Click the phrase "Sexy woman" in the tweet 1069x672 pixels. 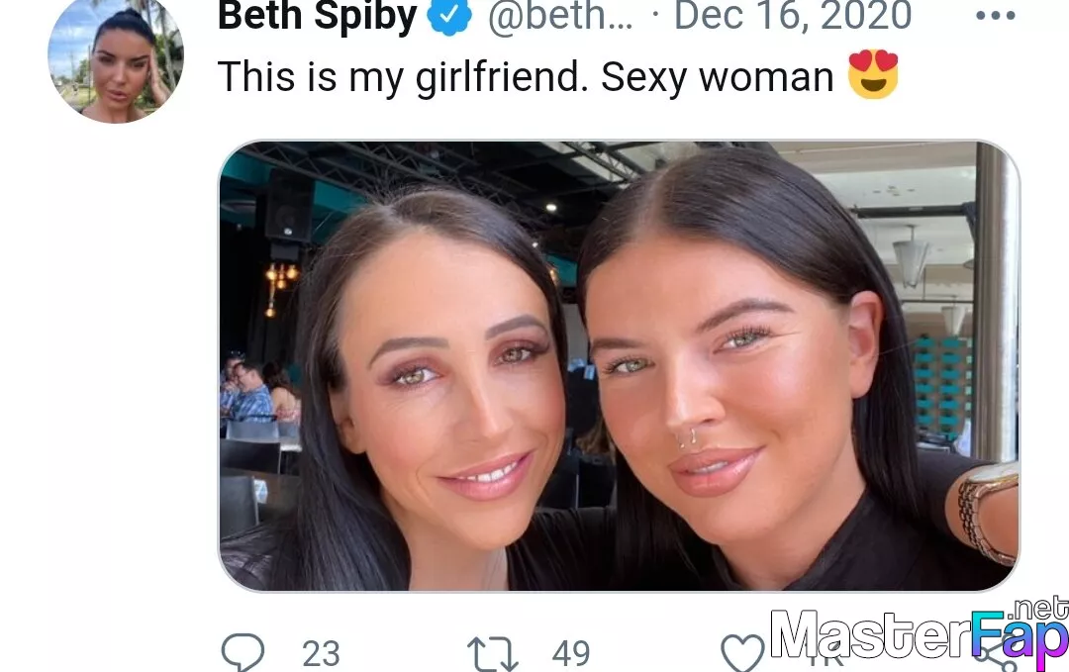pyautogui.click(x=718, y=77)
